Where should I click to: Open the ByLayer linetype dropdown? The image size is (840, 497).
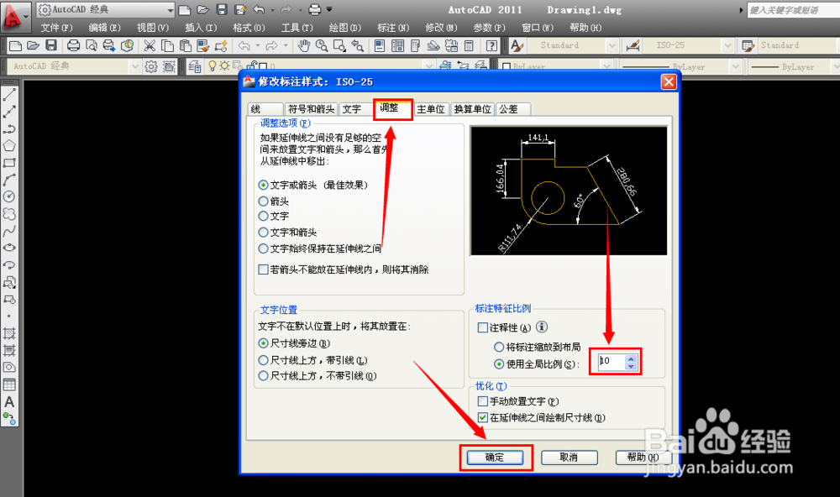[736, 67]
